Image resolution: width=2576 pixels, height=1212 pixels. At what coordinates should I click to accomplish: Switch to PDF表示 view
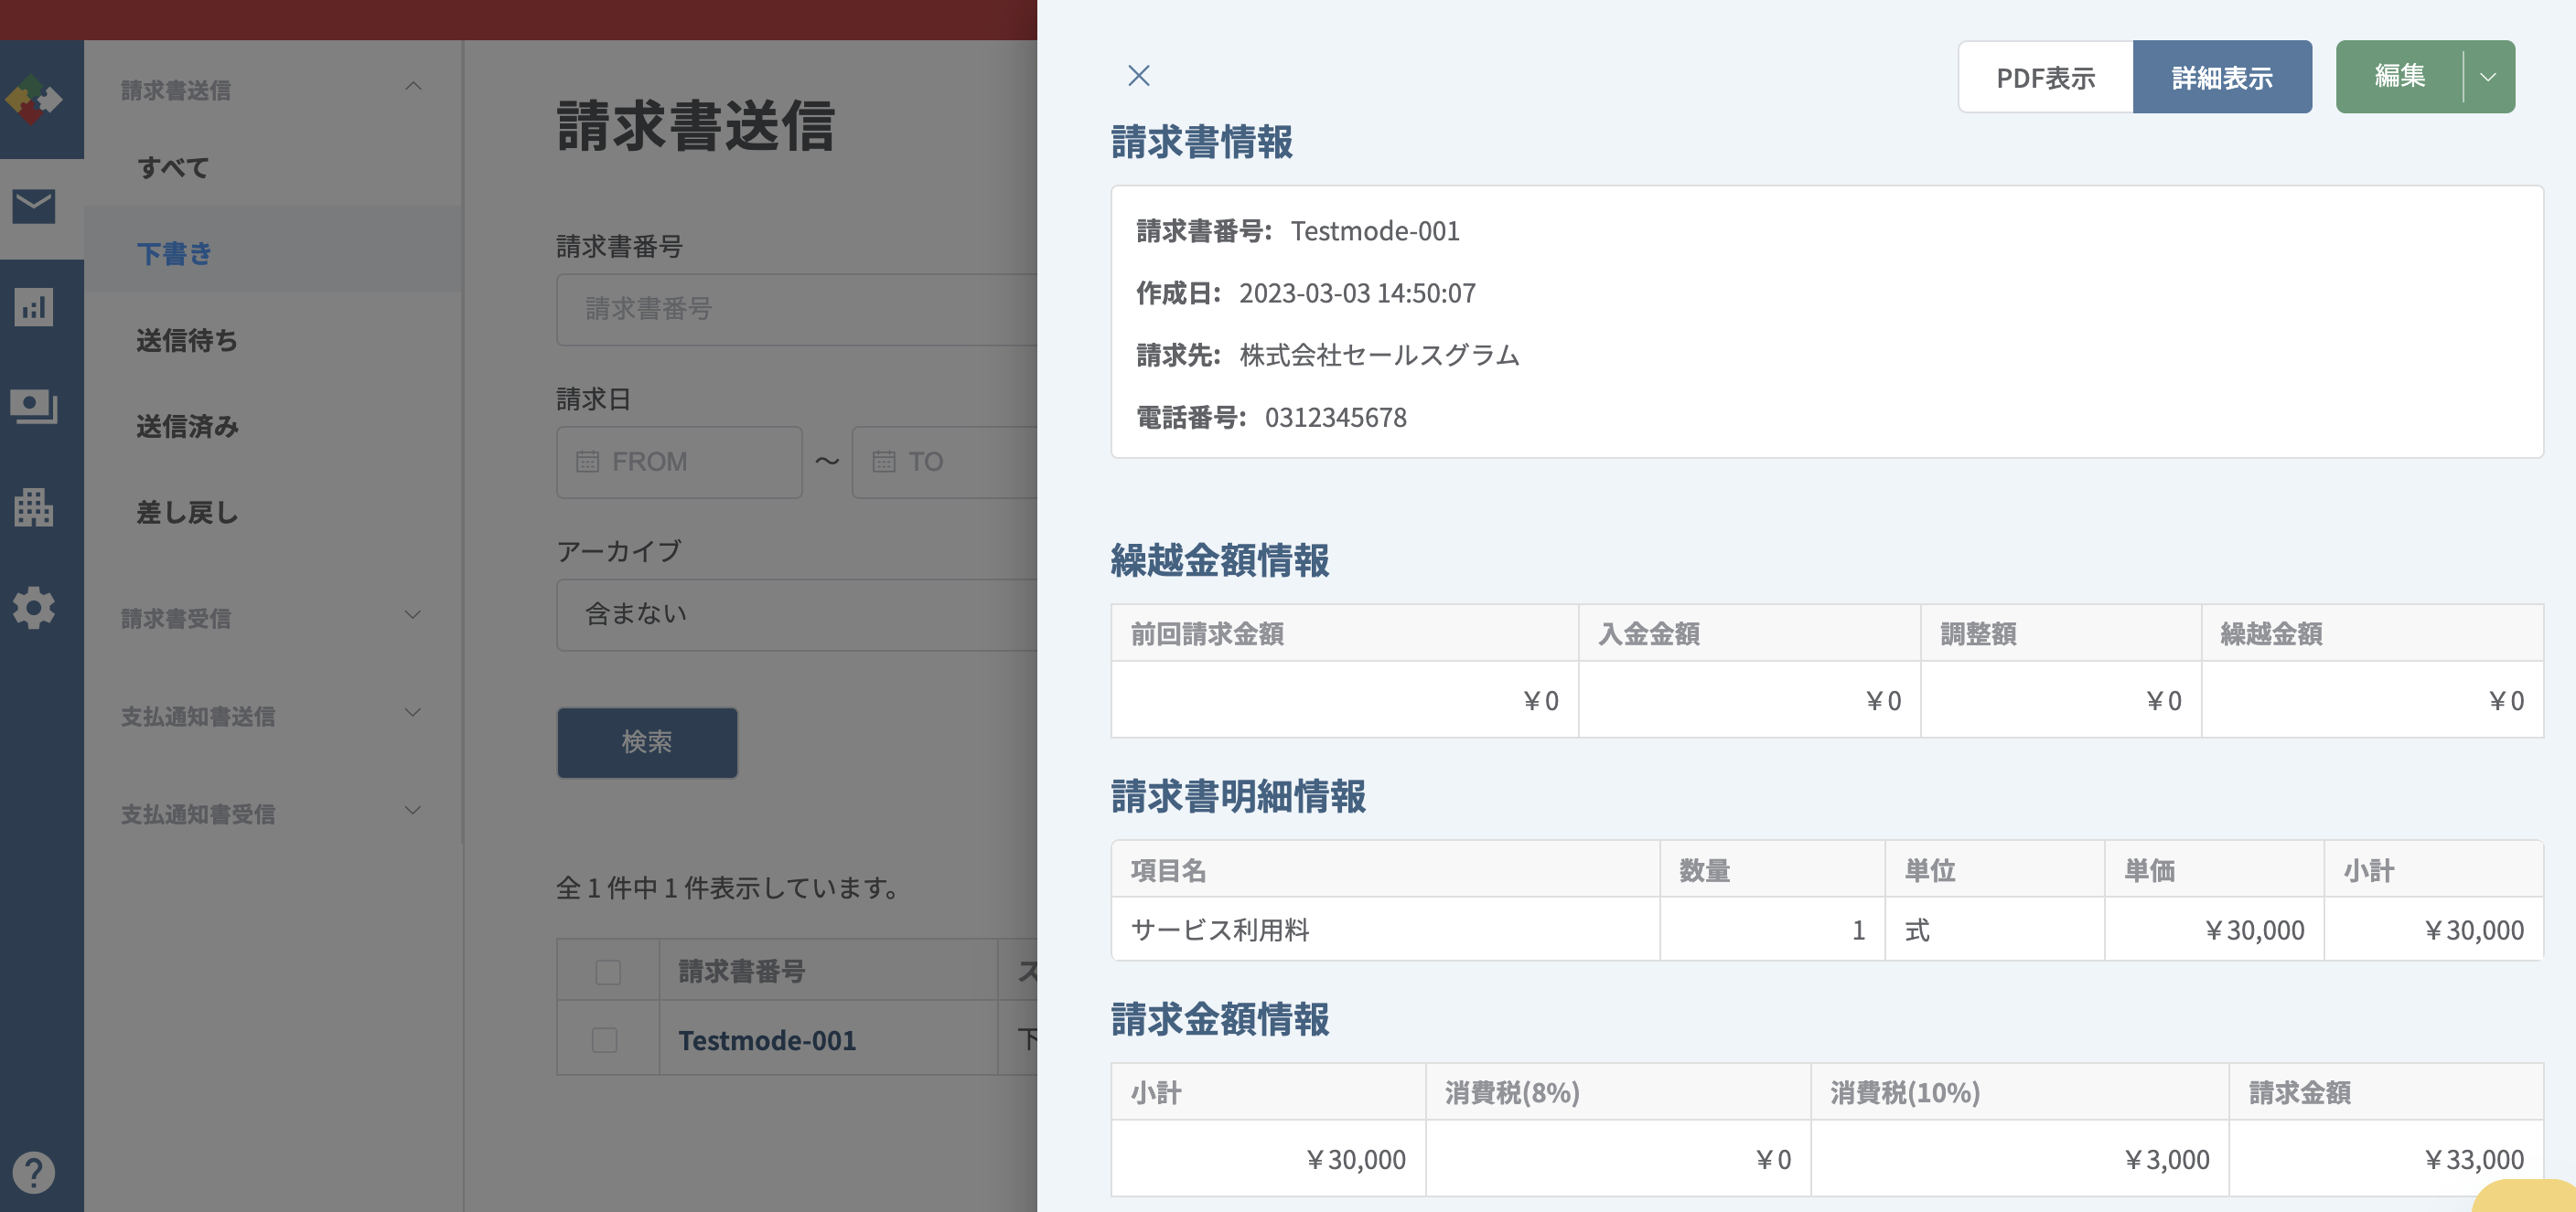tap(2045, 77)
